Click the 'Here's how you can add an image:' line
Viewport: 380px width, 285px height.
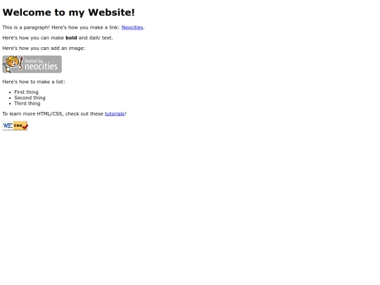tap(44, 49)
